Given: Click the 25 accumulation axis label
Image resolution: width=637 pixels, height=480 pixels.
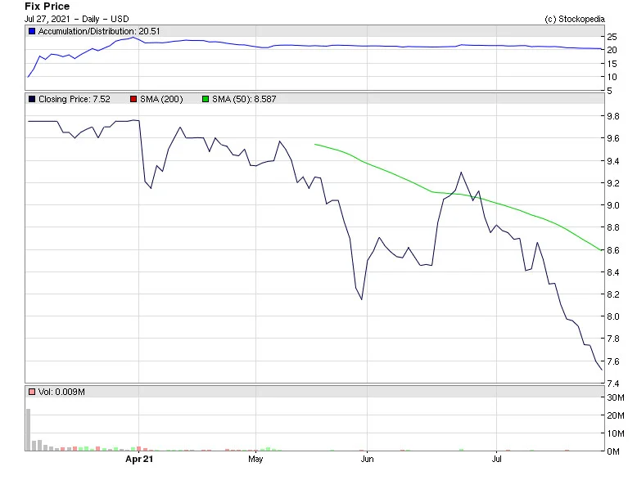Looking at the screenshot, I should 612,37.
